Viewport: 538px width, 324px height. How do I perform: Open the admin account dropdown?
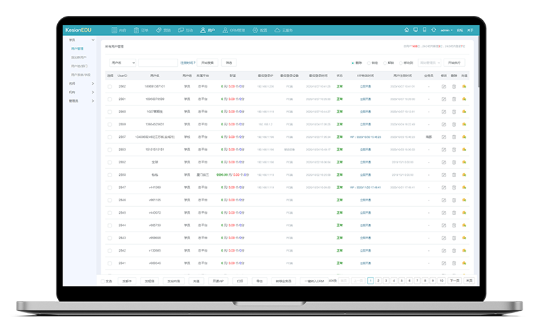pyautogui.click(x=446, y=30)
